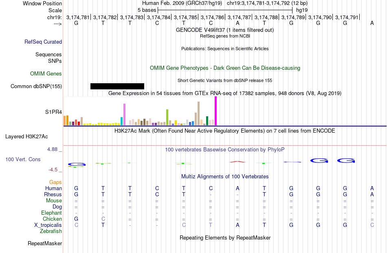Viewport: 387px width, 253px height.
Task: Click the OMIM Gene Phenotypes title
Action: click(x=225, y=68)
